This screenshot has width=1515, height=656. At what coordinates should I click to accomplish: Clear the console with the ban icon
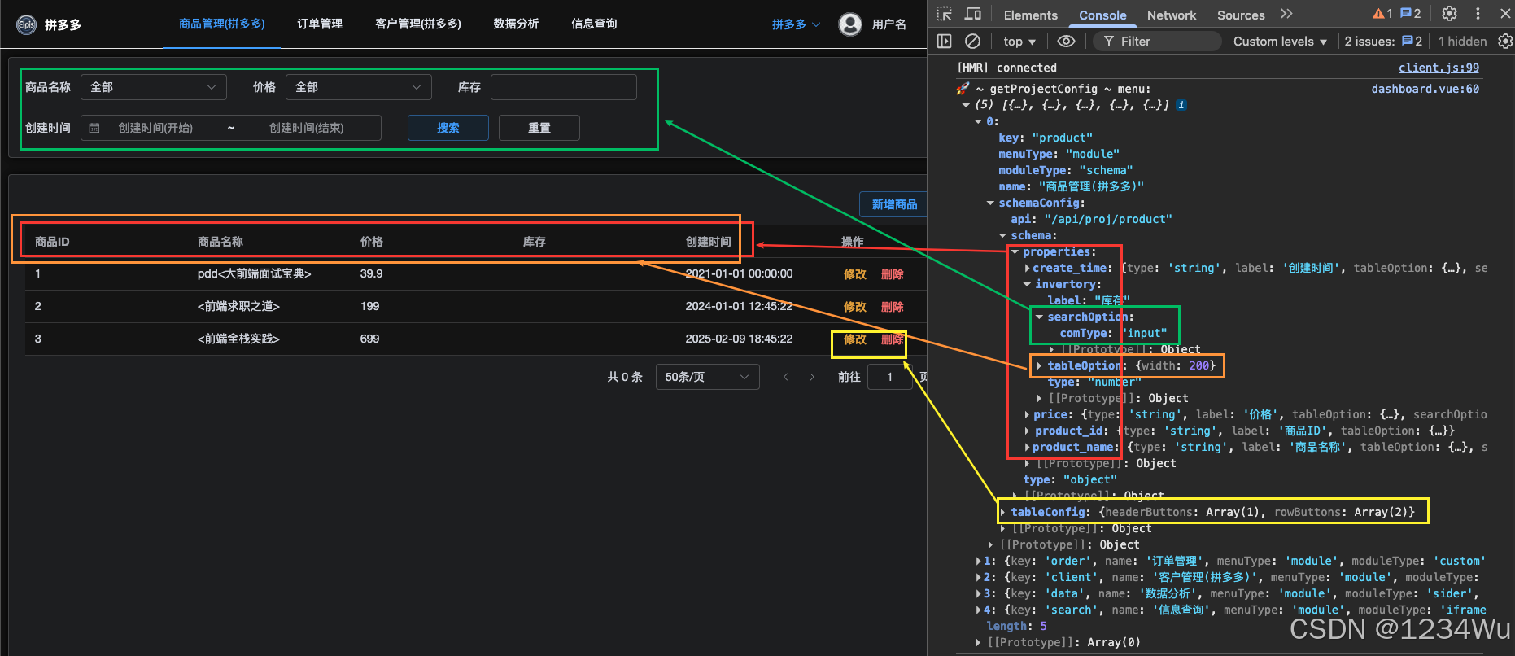(972, 41)
